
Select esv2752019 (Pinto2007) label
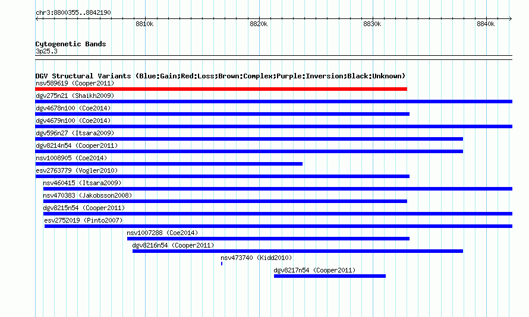(x=83, y=220)
